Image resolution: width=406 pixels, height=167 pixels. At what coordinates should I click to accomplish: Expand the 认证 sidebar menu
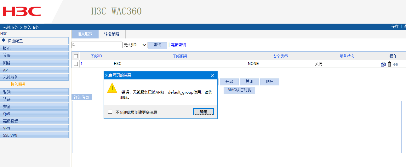click(34, 99)
